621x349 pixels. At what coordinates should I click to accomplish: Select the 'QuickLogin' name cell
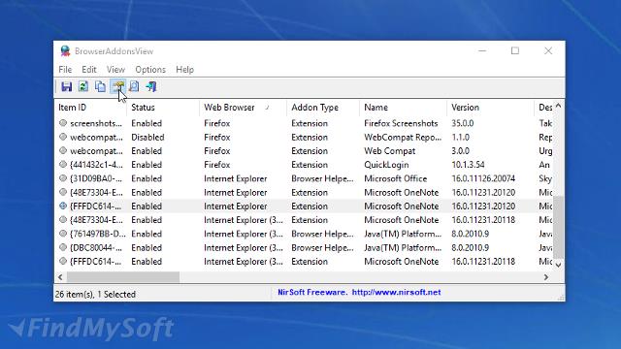tap(386, 165)
